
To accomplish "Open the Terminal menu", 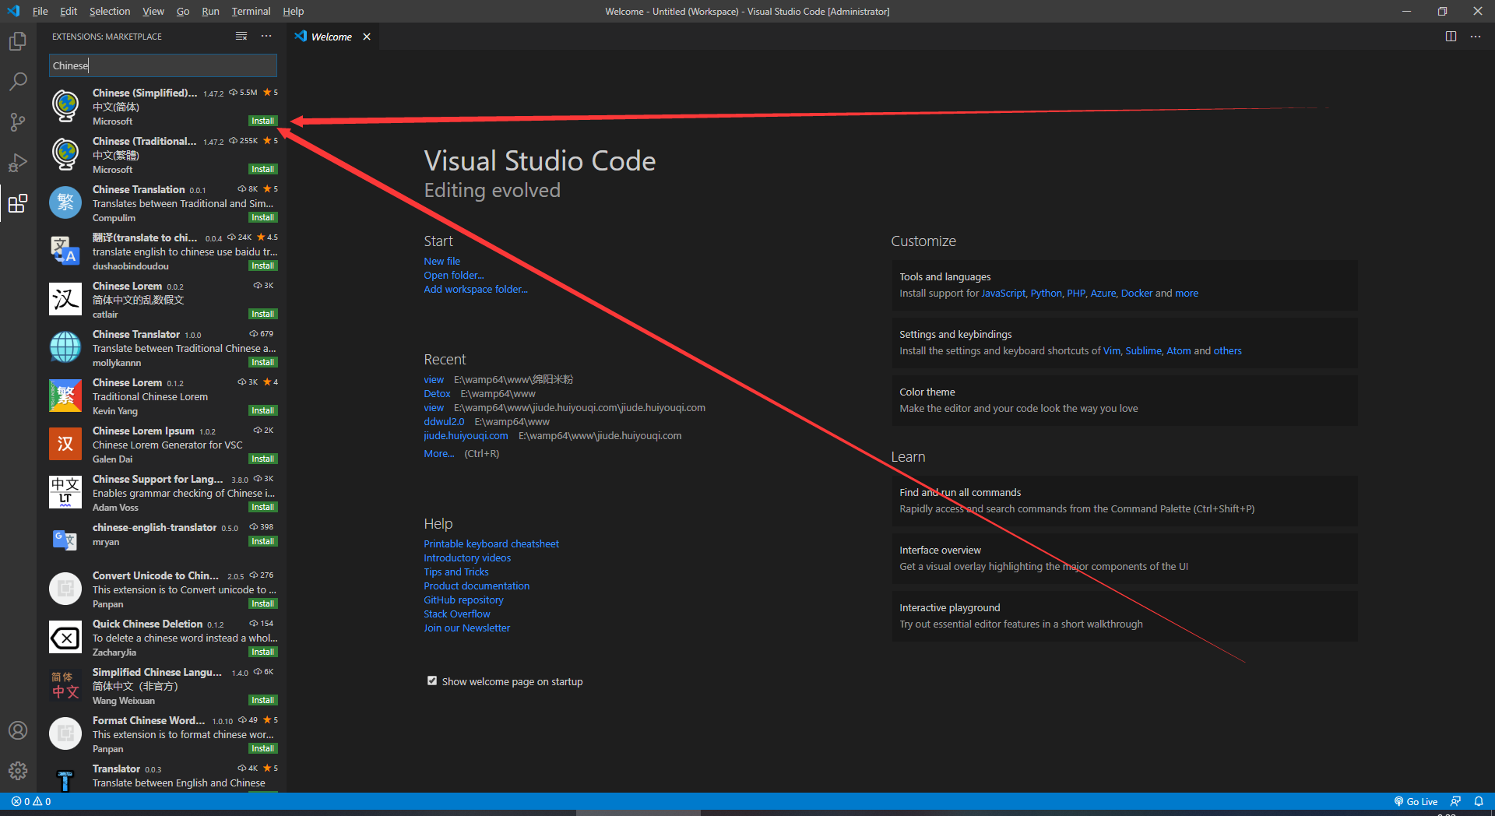I will pyautogui.click(x=251, y=11).
